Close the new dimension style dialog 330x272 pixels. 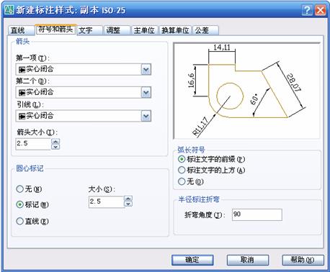coord(320,10)
